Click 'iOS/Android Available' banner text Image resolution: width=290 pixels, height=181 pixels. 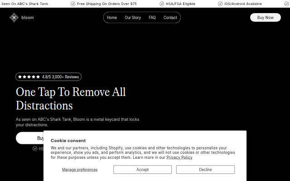click(243, 4)
